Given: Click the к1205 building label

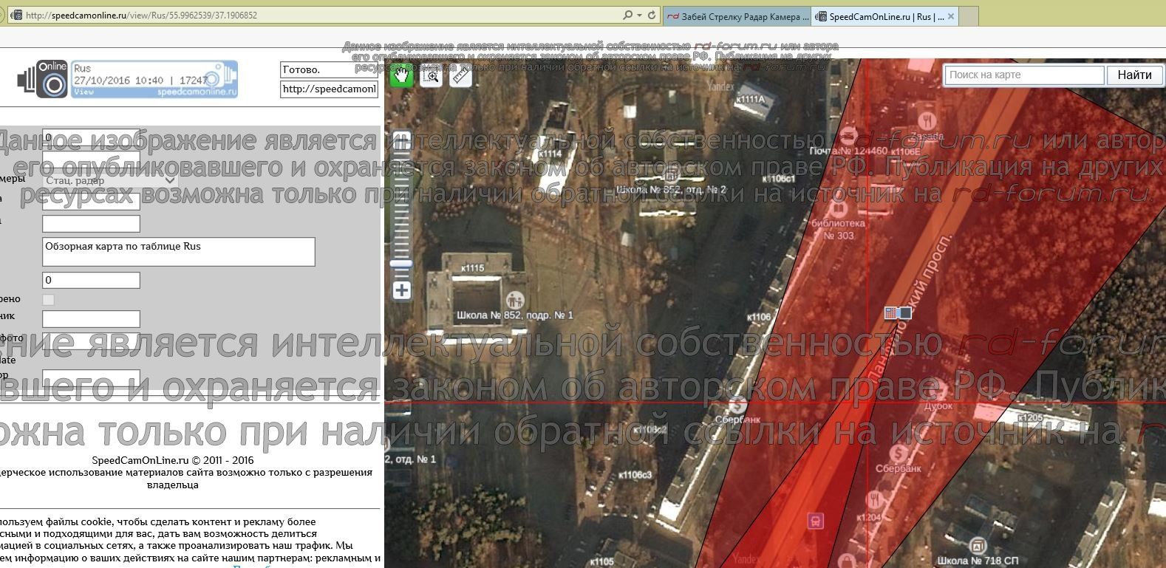Looking at the screenshot, I should (x=1030, y=418).
